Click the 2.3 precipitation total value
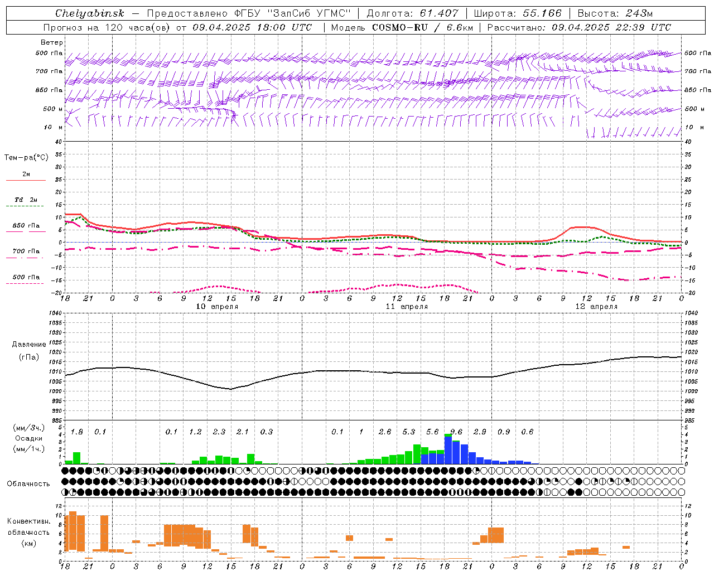This screenshot has width=714, height=571. 219,432
